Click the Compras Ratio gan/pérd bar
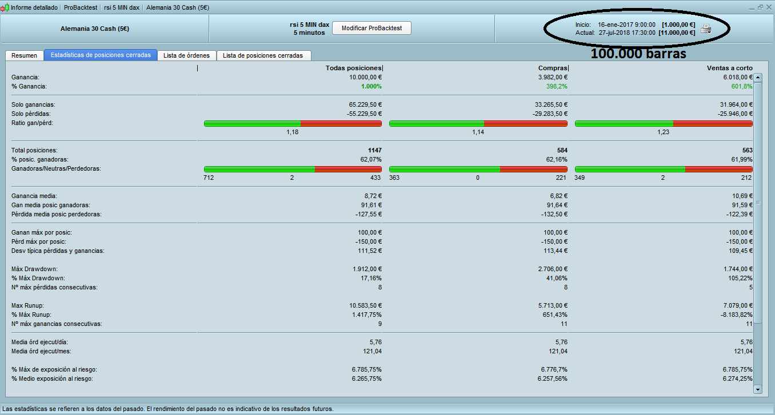The height and width of the screenshot is (415, 775). [478, 123]
